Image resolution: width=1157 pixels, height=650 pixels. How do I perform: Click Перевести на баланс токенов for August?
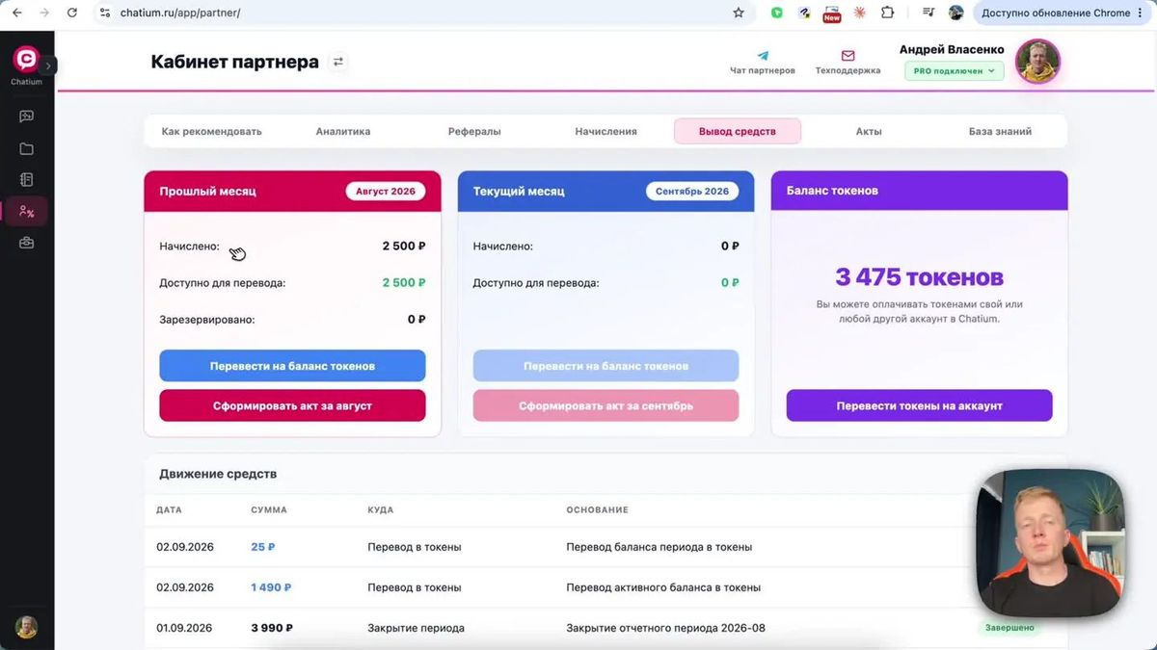tap(292, 366)
